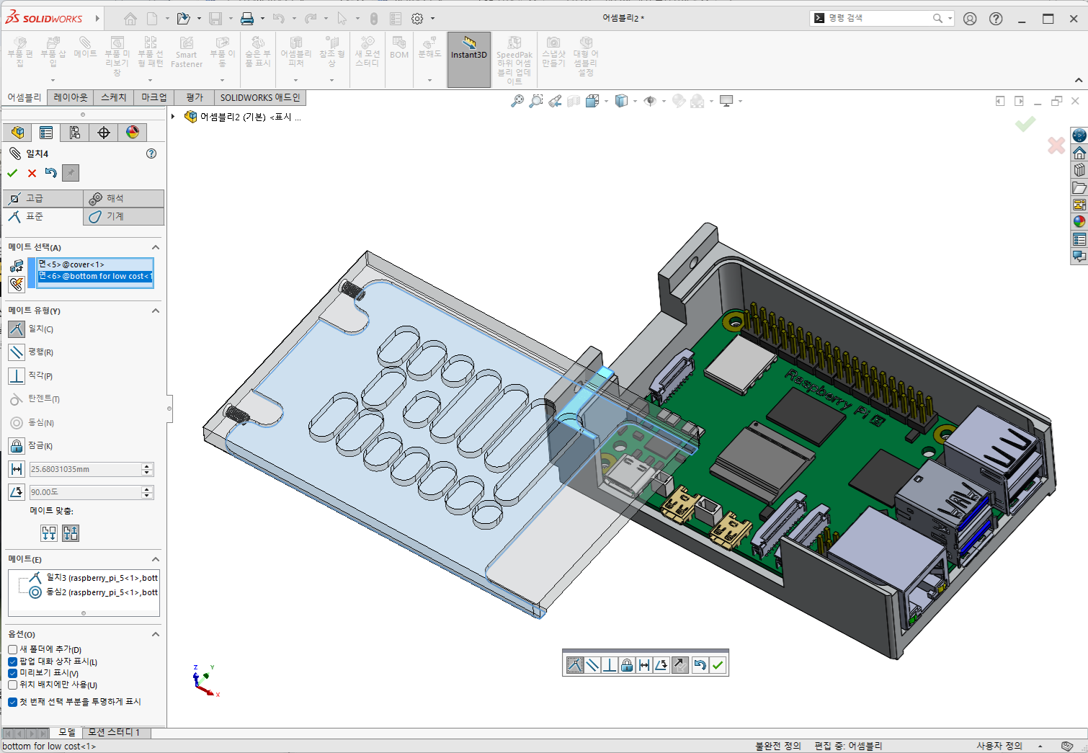1088x753 pixels.
Task: Choose the Parallel mate type icon
Action: click(17, 352)
